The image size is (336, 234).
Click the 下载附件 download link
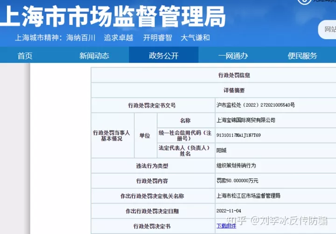226,226
